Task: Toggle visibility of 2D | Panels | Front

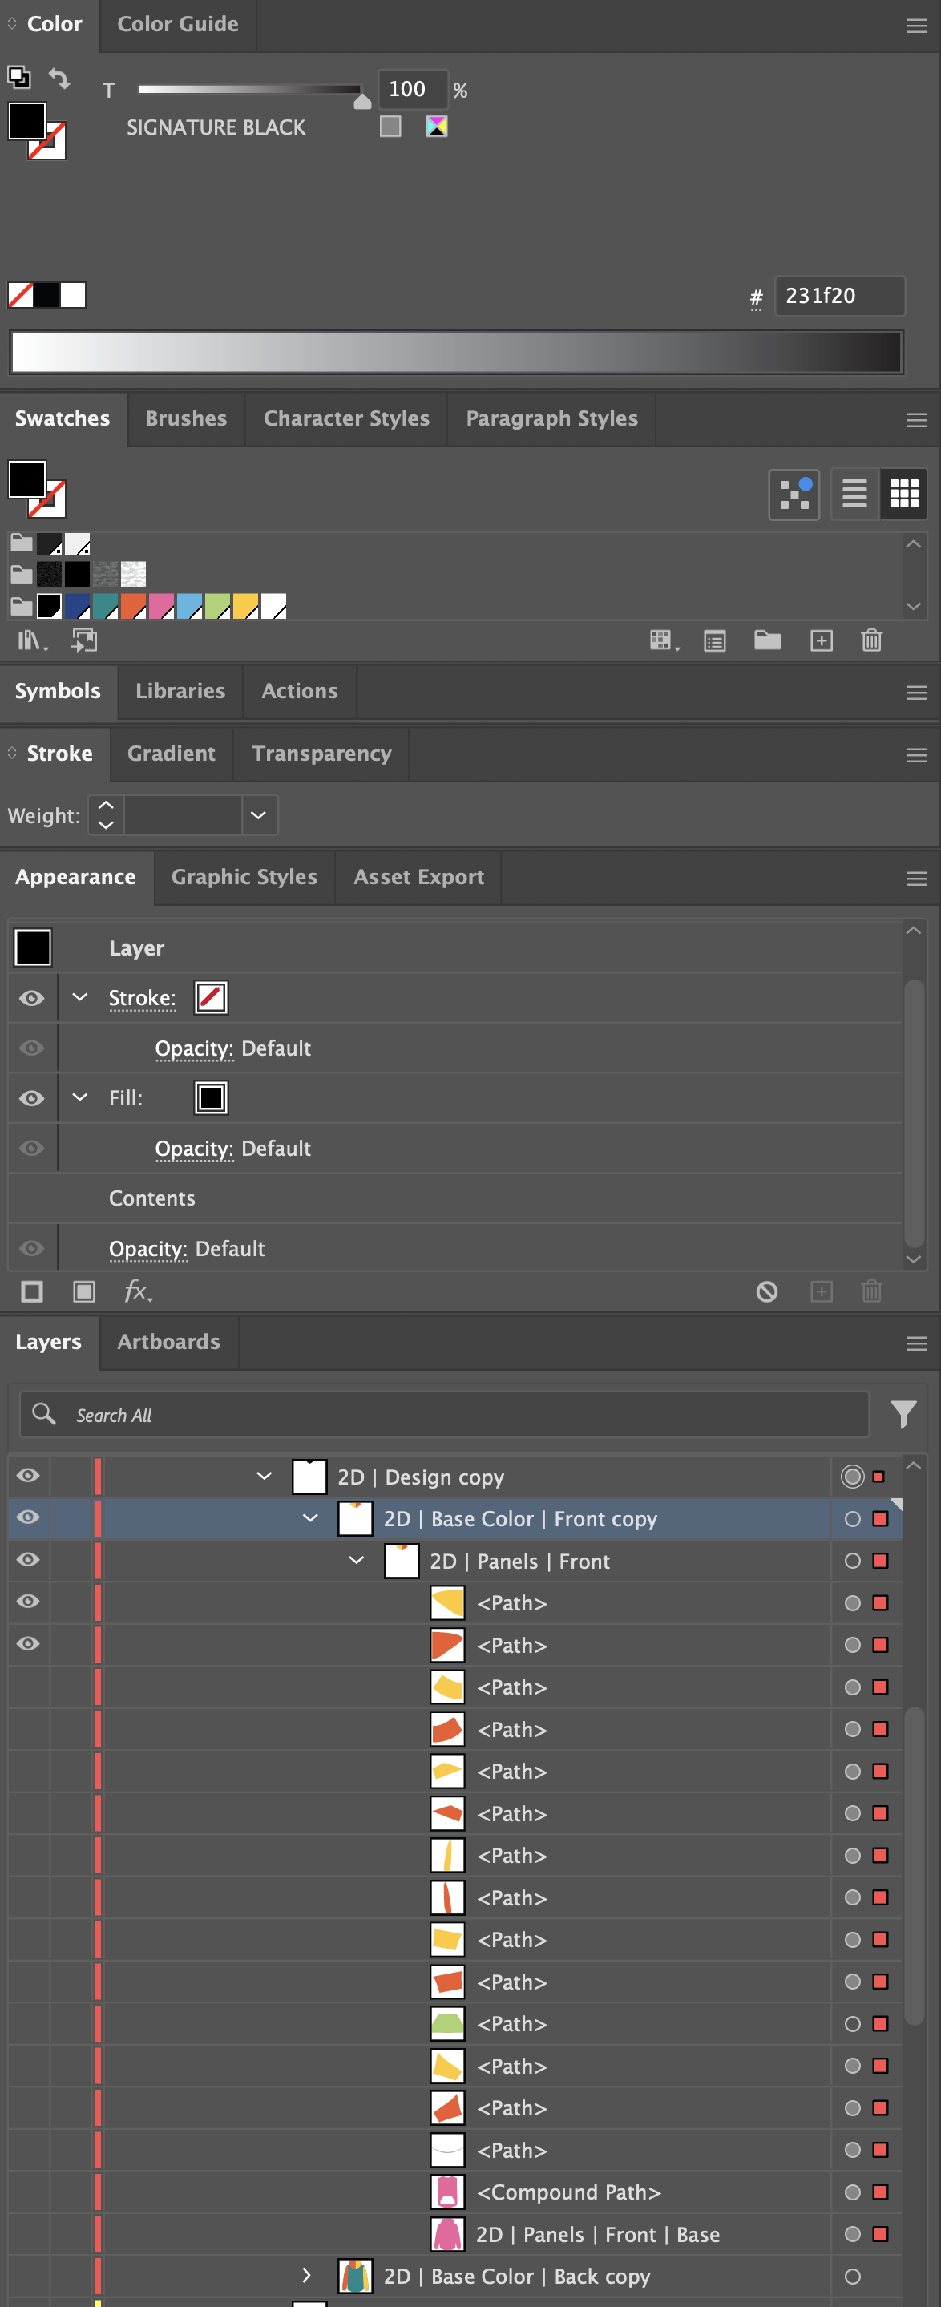Action: [29, 1559]
